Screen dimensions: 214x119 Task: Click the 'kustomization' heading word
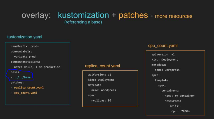coord(83,15)
